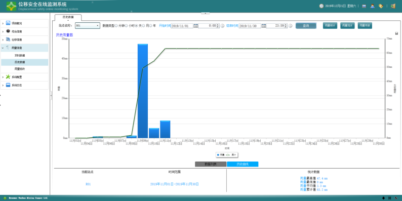Click the start date field 2019/11/01
The height and width of the screenshot is (201, 402).
coord(182,26)
